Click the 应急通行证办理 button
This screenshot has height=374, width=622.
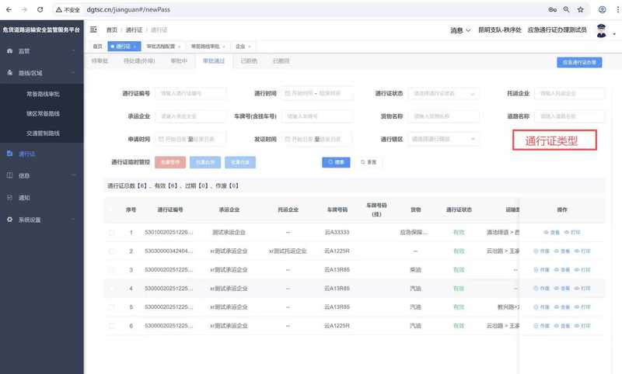pos(579,62)
